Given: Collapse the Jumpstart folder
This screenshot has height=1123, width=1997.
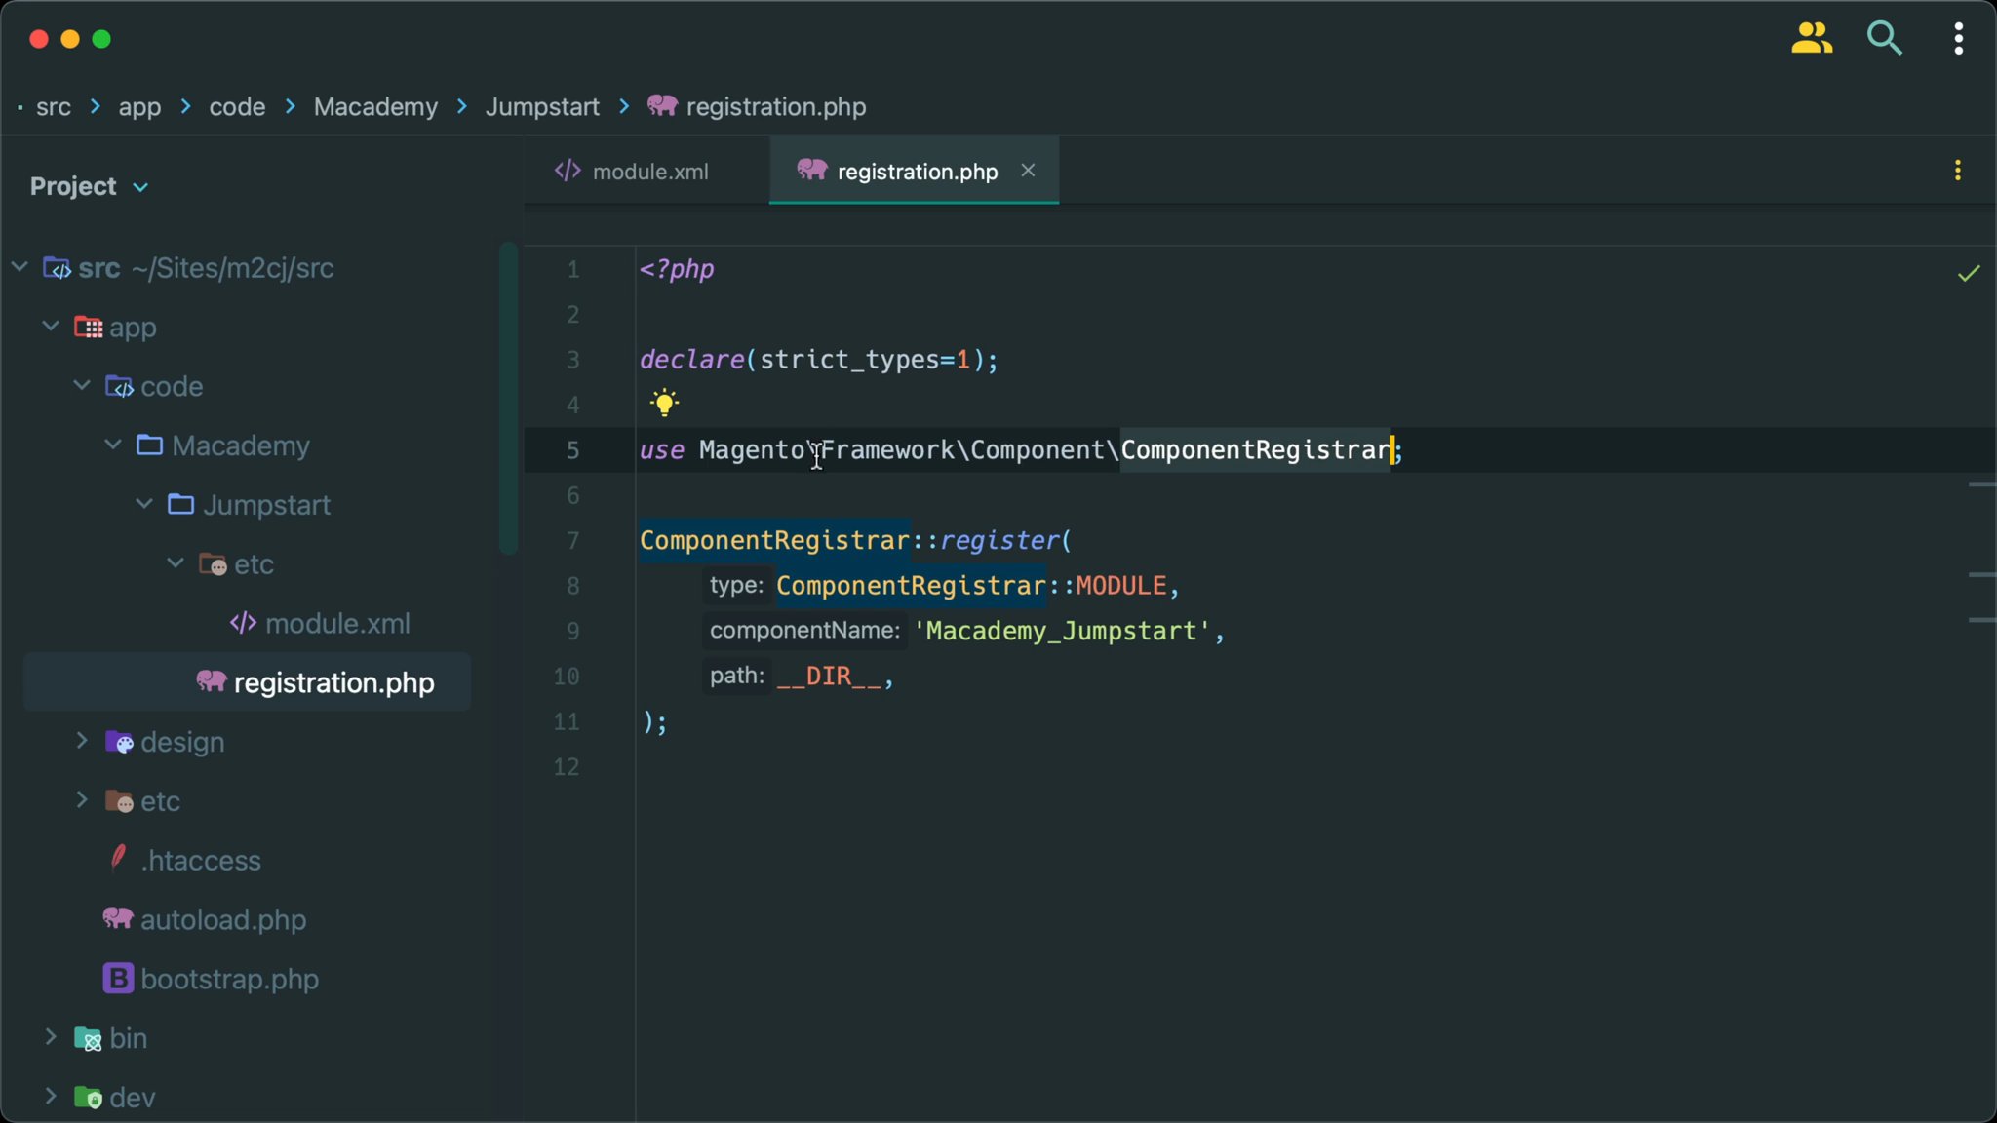Looking at the screenshot, I should [144, 504].
